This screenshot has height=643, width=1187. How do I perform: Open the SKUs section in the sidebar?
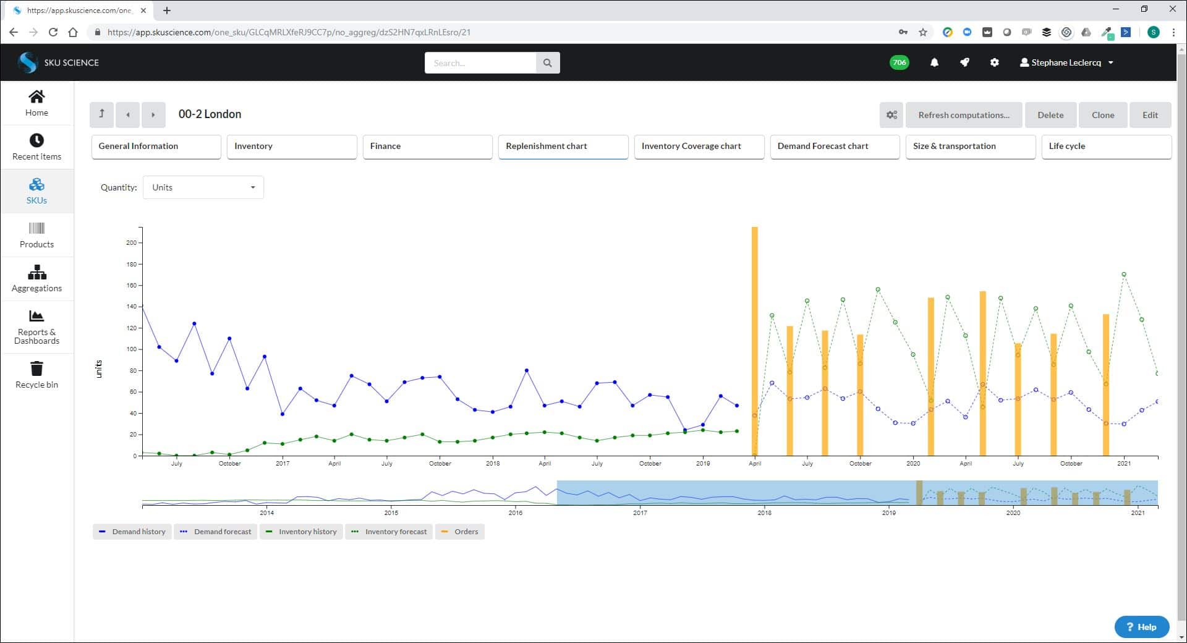coord(36,191)
